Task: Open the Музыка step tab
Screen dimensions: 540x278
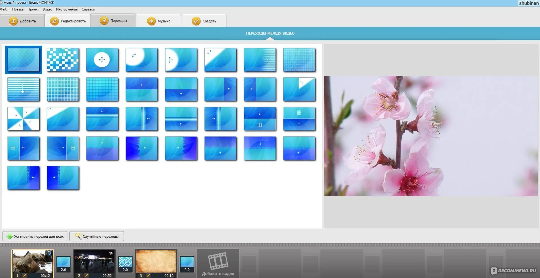Action: (158, 21)
